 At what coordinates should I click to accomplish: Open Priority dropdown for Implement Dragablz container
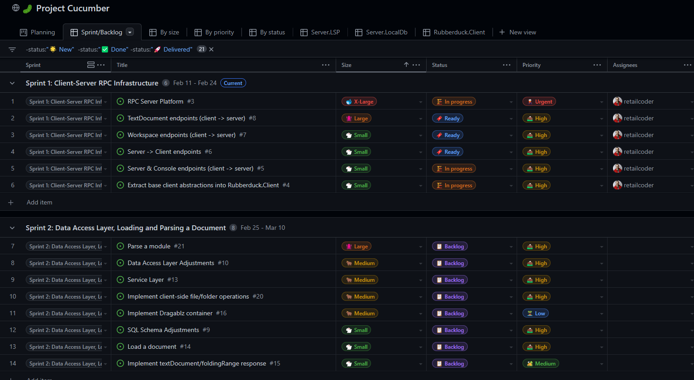pyautogui.click(x=601, y=314)
